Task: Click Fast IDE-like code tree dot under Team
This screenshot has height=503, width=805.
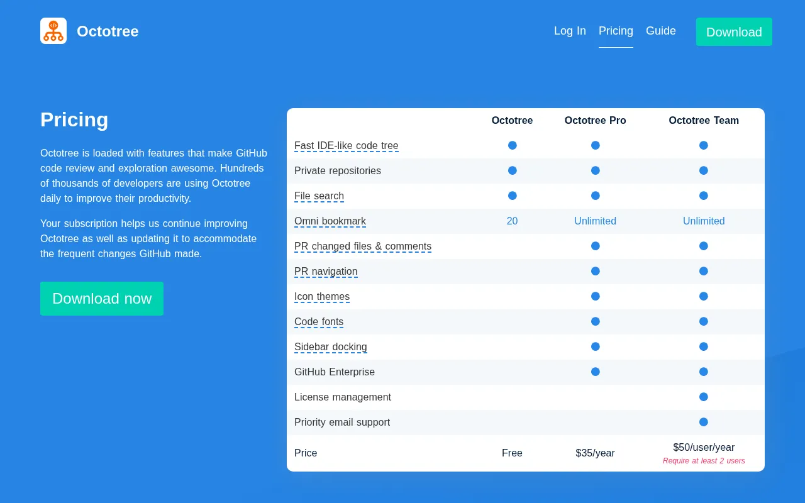Action: click(704, 145)
